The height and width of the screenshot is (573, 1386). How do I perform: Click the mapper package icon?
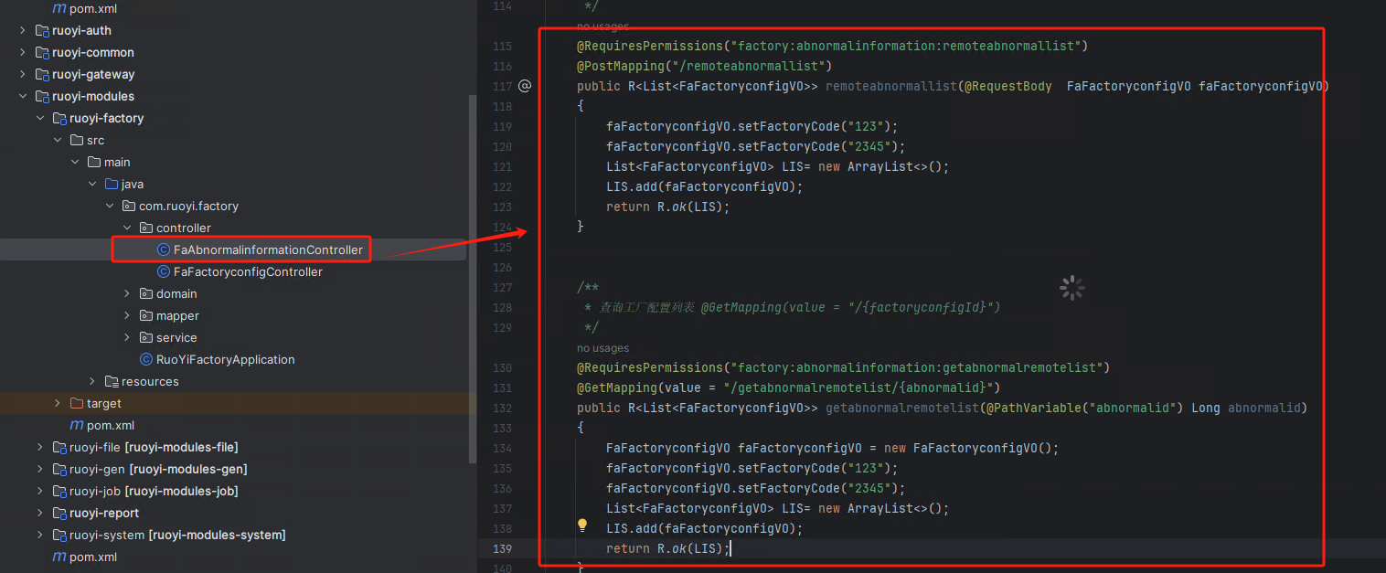click(x=146, y=315)
